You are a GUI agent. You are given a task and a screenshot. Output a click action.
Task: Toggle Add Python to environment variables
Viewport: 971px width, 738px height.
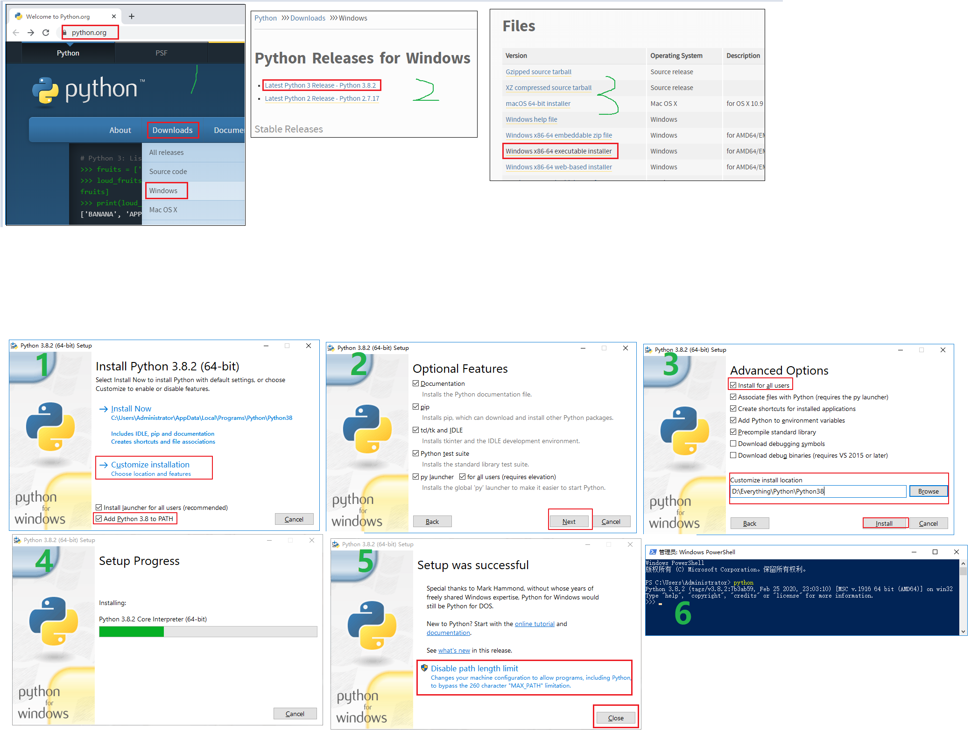pos(733,420)
